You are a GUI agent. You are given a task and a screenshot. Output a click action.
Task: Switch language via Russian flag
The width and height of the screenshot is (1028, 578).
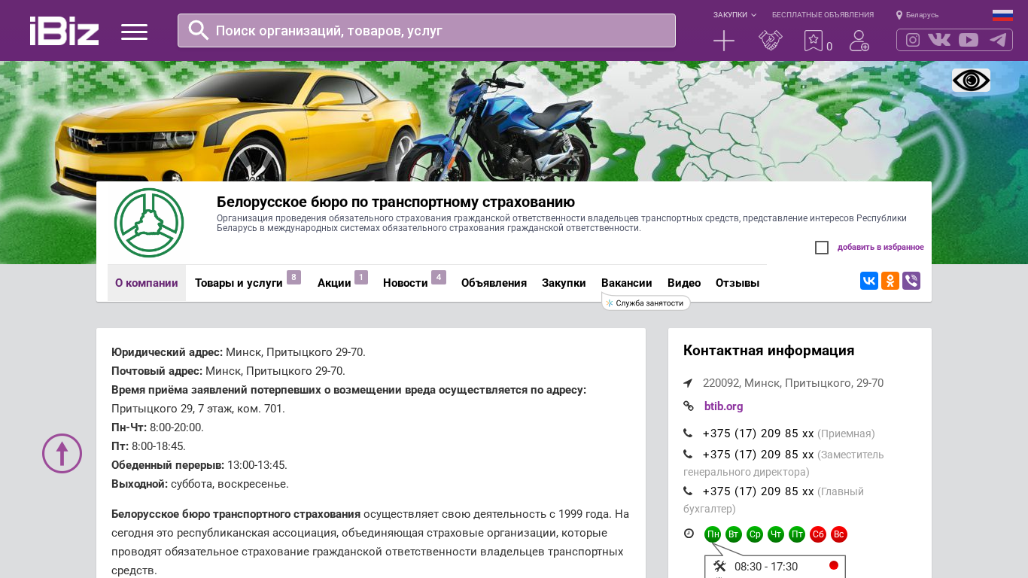pos(1002,15)
